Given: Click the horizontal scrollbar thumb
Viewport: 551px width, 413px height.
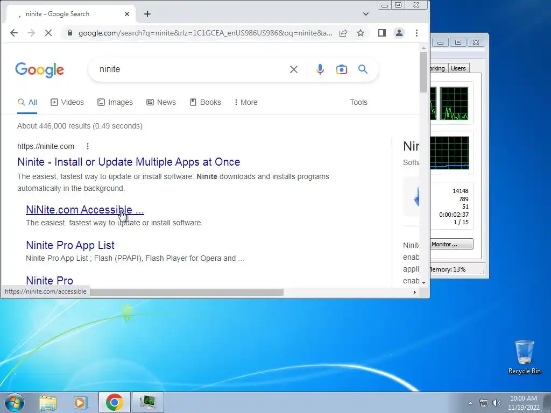Looking at the screenshot, I should pyautogui.click(x=187, y=292).
